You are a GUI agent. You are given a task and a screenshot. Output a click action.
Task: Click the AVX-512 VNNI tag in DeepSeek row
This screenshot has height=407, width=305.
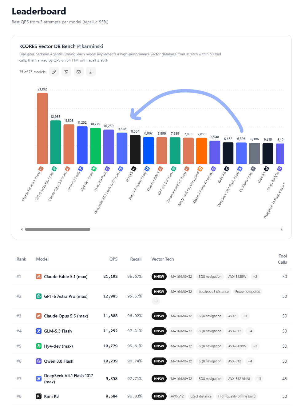(x=239, y=379)
